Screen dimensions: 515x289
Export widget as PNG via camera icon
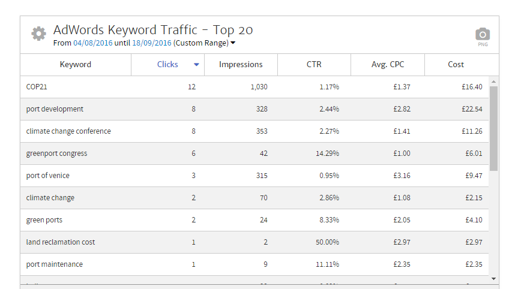coord(483,35)
